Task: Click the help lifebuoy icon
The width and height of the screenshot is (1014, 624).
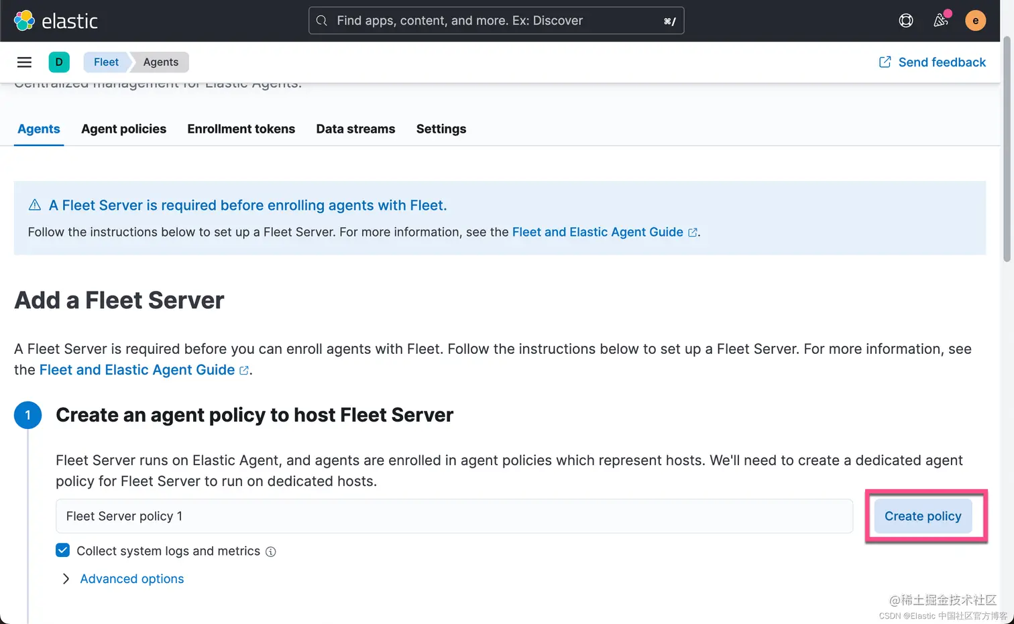Action: click(x=906, y=21)
